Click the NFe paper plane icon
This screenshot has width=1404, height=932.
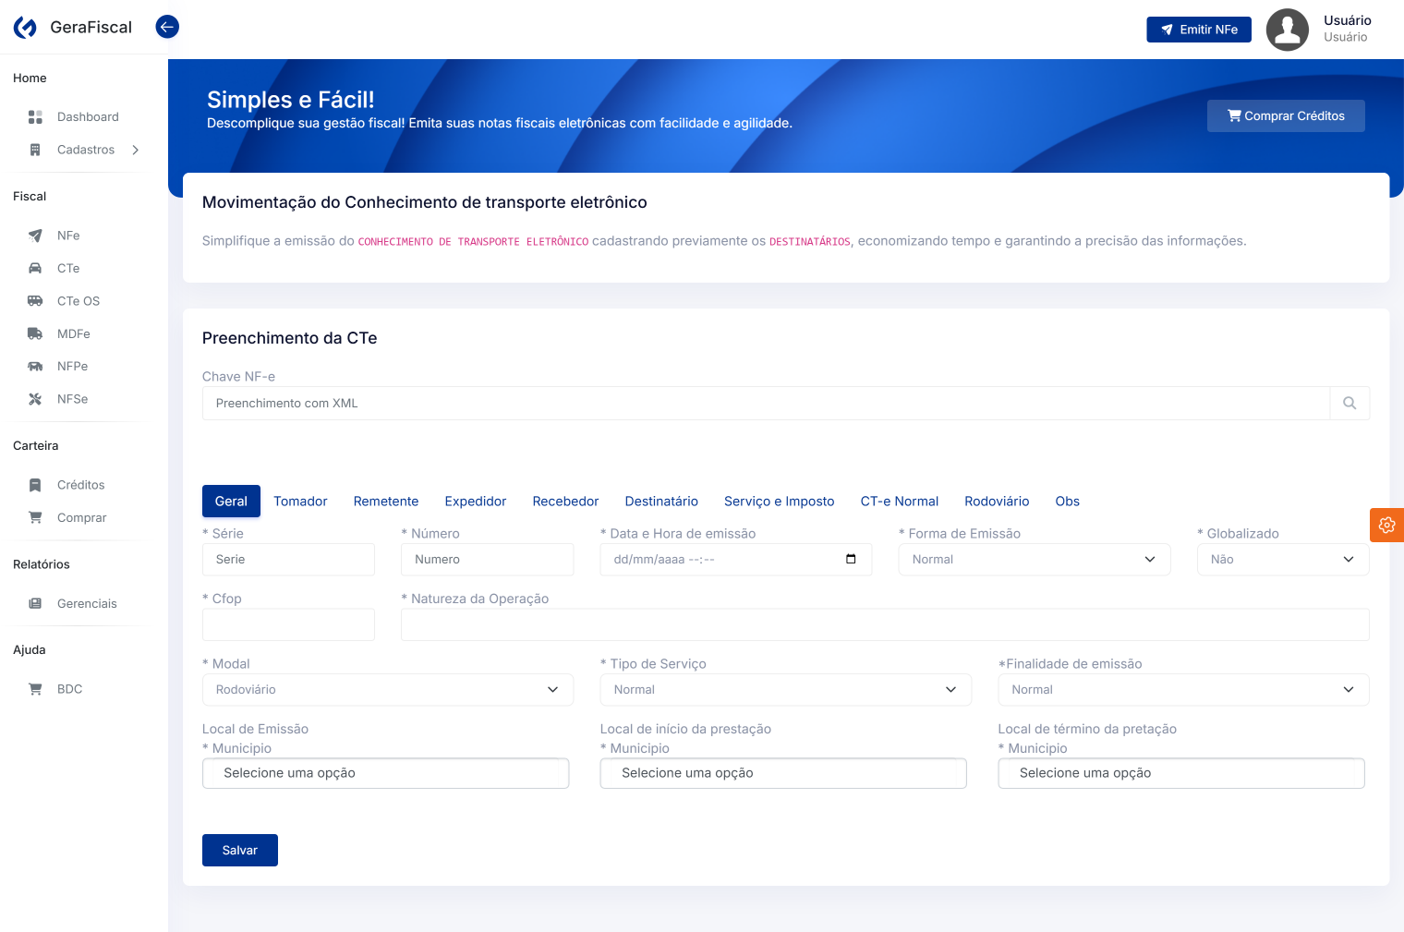[35, 236]
